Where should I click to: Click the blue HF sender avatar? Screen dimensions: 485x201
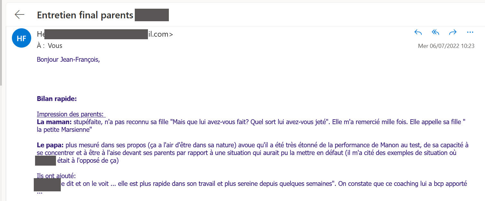coord(21,38)
